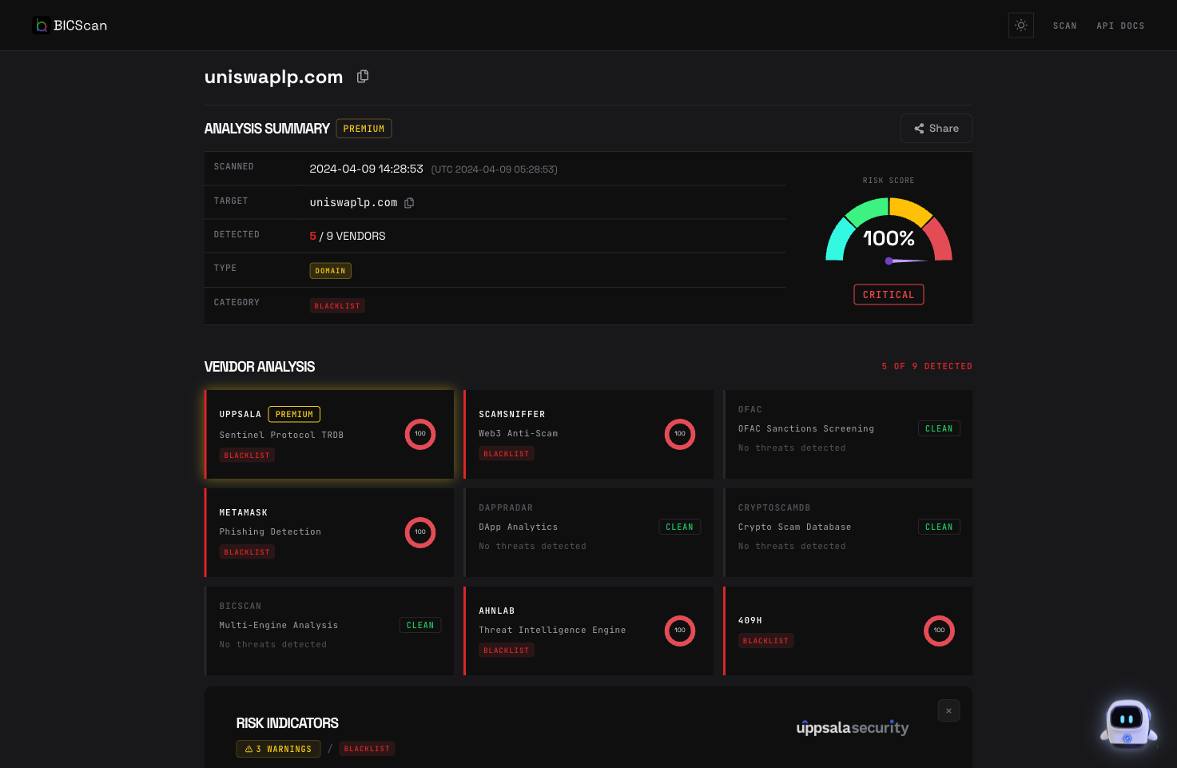Screen dimensions: 1177x768
Task: Click the ScamSniffer score ring icon
Action: 680,434
